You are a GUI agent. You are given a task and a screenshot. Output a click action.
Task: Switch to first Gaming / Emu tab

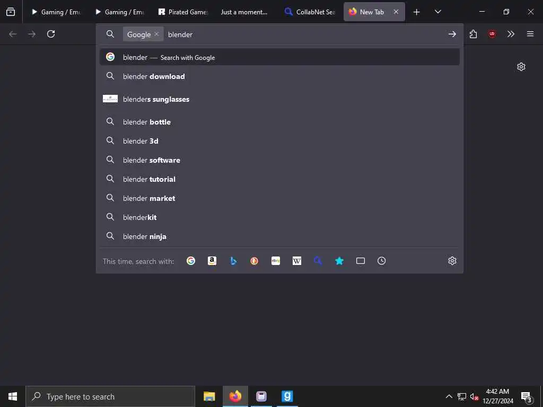(56, 12)
